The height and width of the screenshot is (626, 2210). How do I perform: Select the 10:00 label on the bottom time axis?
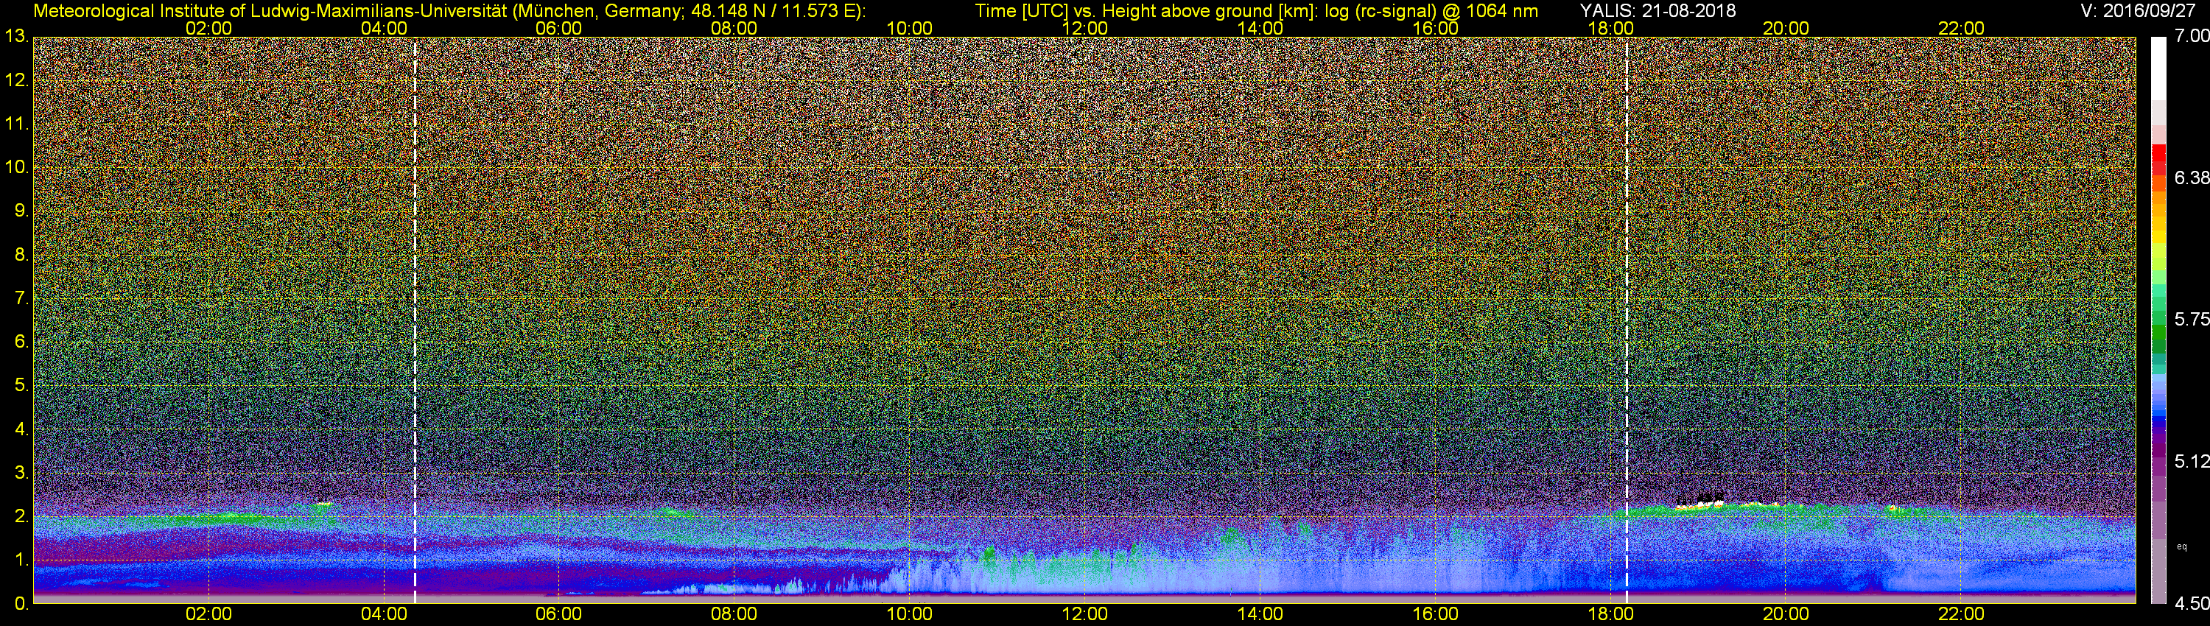click(909, 614)
